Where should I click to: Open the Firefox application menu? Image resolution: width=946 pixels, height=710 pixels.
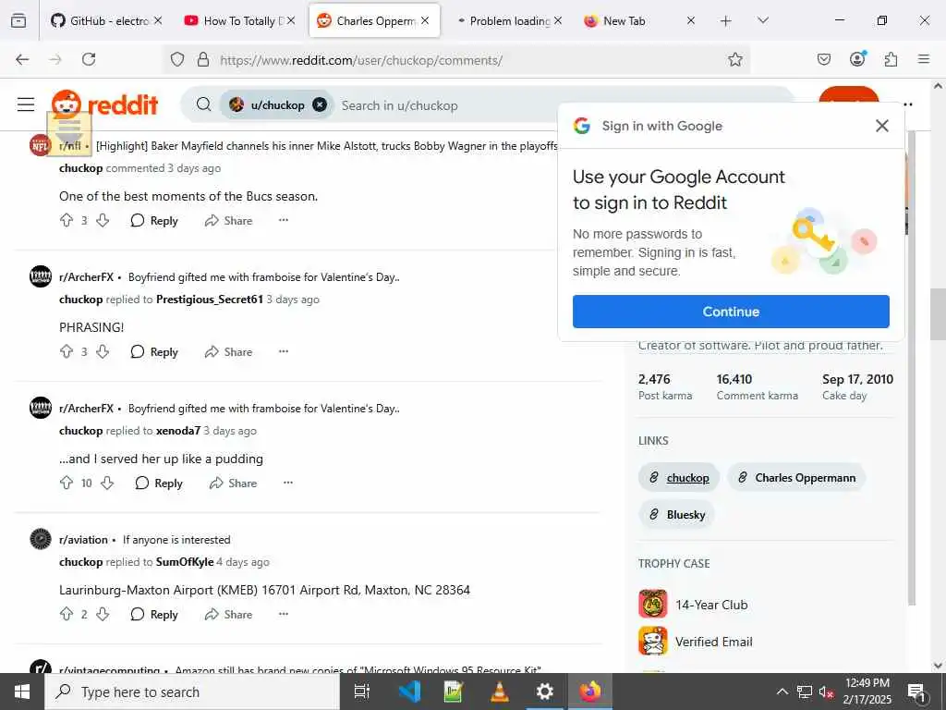point(924,59)
